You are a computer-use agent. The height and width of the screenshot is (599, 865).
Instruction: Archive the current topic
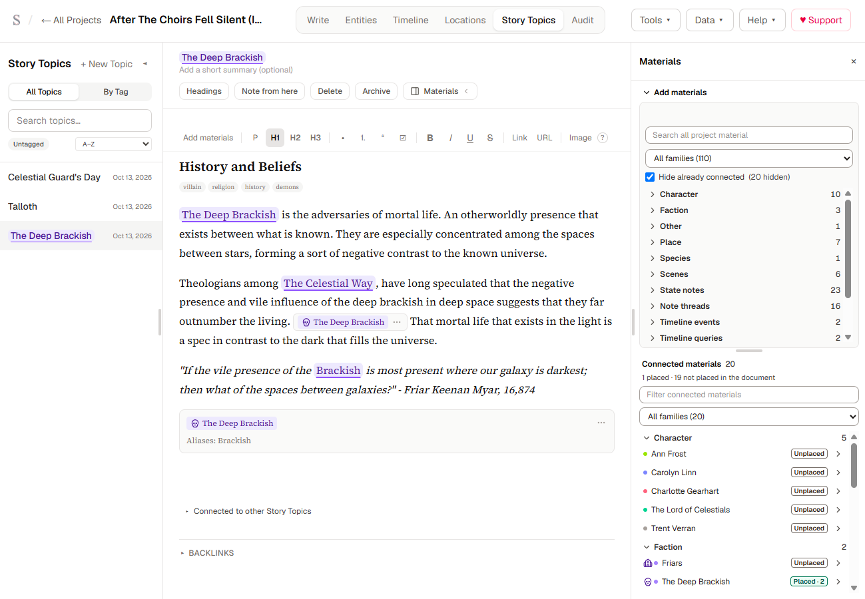[x=376, y=91]
